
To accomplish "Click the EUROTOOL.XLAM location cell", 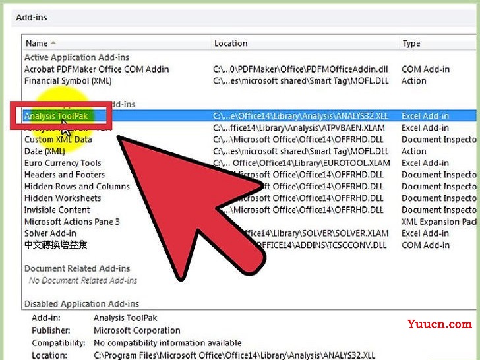I will point(301,163).
